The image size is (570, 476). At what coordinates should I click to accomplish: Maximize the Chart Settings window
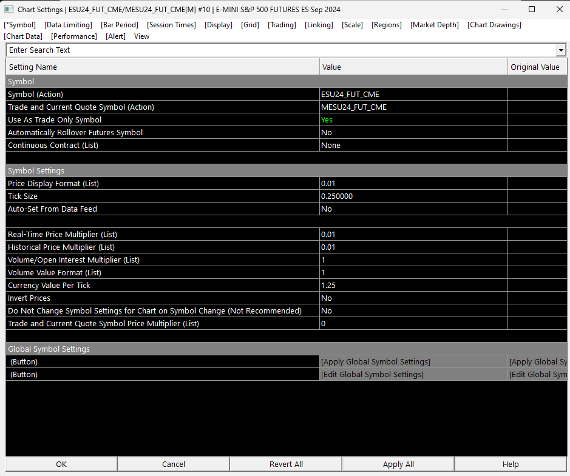pos(532,9)
